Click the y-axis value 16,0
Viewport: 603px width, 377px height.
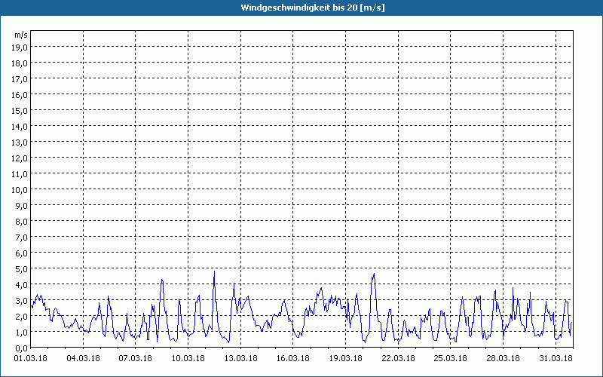19,95
